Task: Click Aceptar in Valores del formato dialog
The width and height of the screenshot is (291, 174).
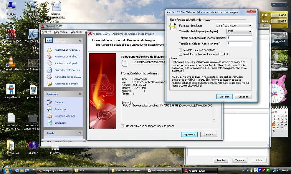Action: coord(224,97)
